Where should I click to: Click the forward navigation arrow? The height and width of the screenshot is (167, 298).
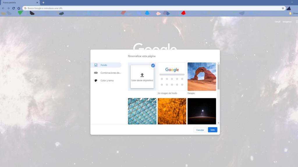8,8
